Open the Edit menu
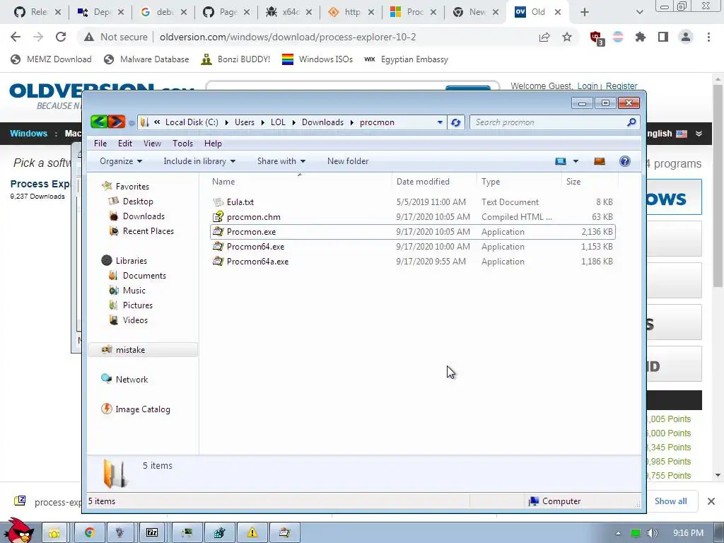 (124, 144)
